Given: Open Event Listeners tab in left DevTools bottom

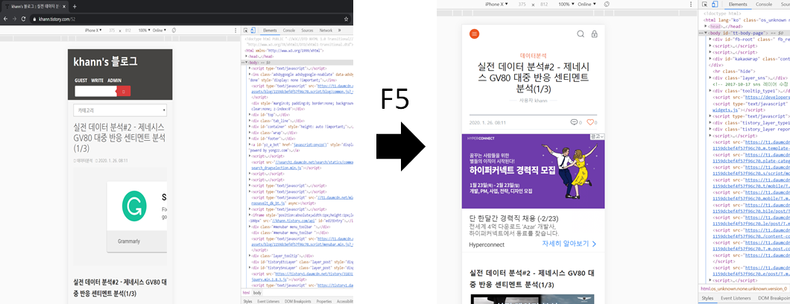Looking at the screenshot, I should tap(268, 302).
